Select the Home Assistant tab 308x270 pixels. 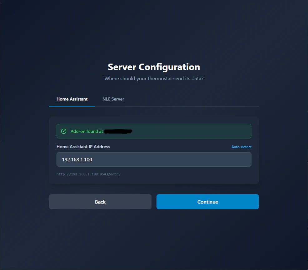pos(72,99)
